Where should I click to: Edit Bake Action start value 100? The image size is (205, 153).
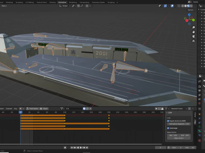(x=173, y=135)
